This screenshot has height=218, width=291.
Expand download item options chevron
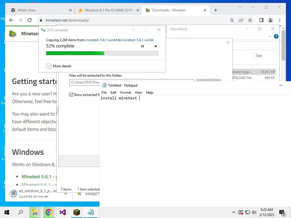[x=66, y=194]
